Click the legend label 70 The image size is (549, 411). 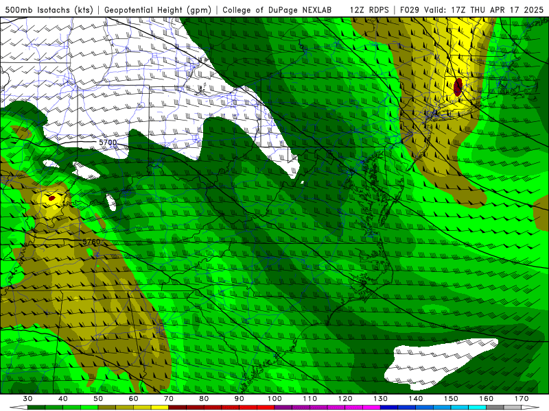[x=169, y=399]
